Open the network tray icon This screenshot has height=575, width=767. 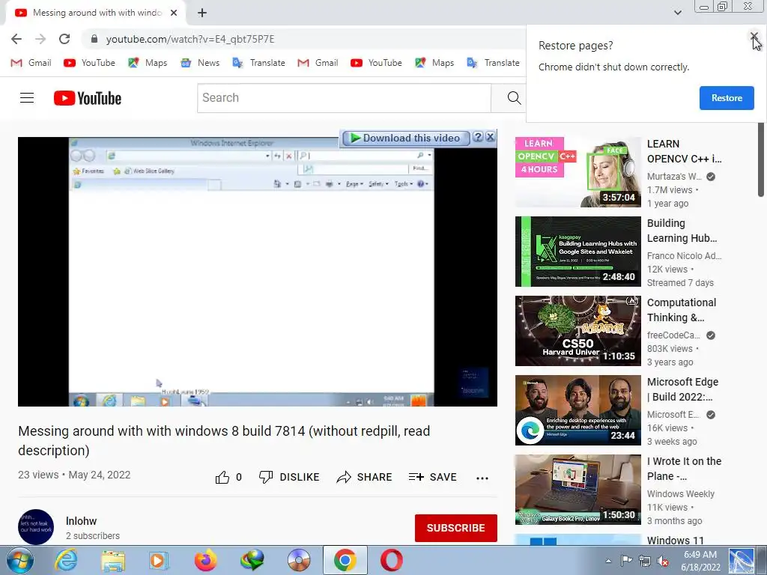[645, 561]
